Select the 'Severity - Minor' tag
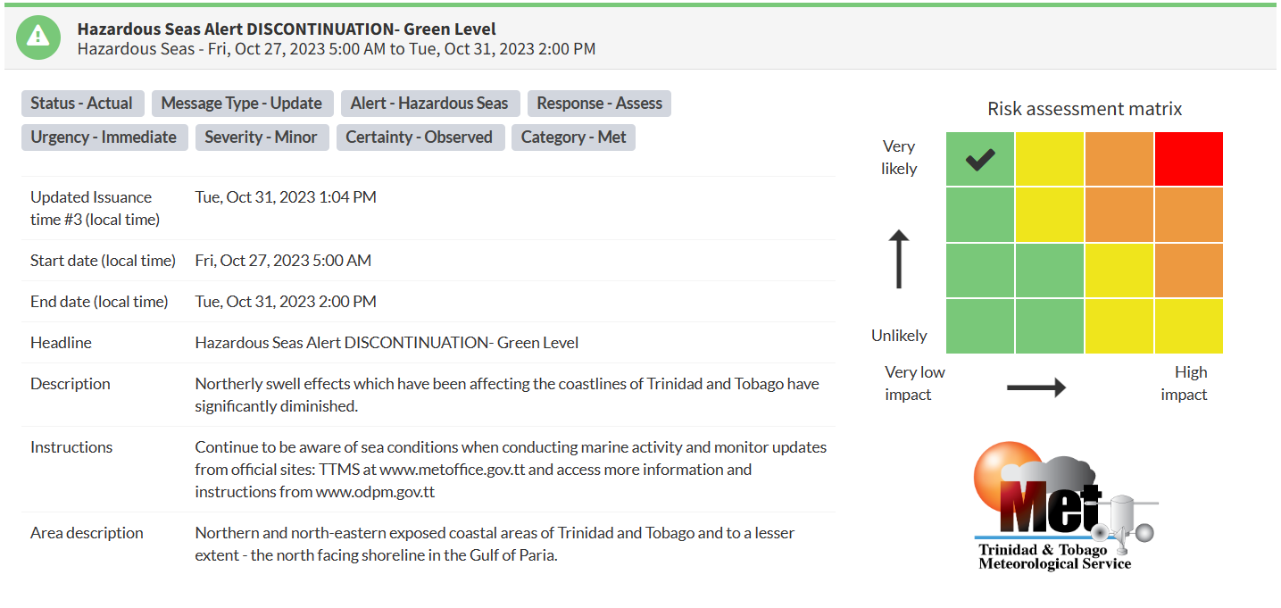This screenshot has height=608, width=1281. click(261, 137)
